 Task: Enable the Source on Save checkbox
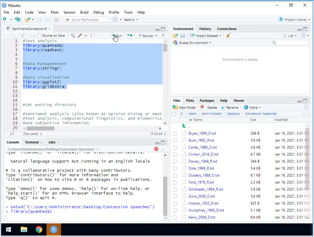39,35
